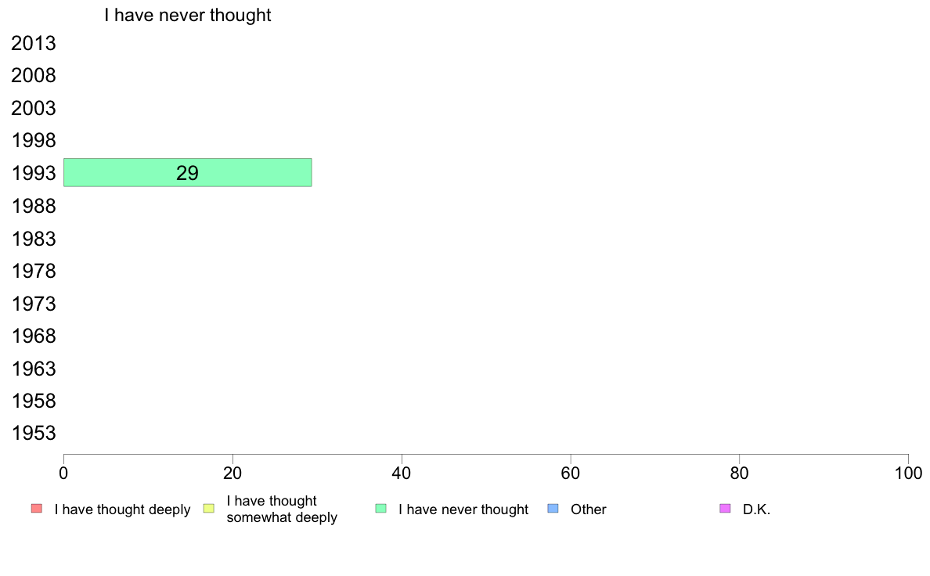
Task: Click the 'I have never thought' legend label
Action: [x=463, y=509]
